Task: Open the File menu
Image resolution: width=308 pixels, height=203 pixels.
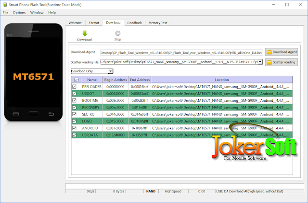Action: 5,13
